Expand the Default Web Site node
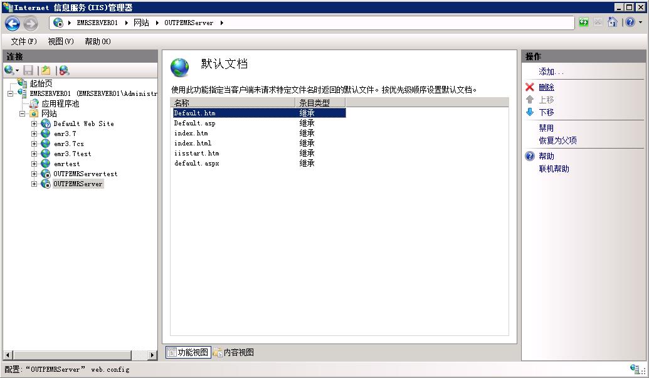This screenshot has height=378, width=649. tap(34, 123)
